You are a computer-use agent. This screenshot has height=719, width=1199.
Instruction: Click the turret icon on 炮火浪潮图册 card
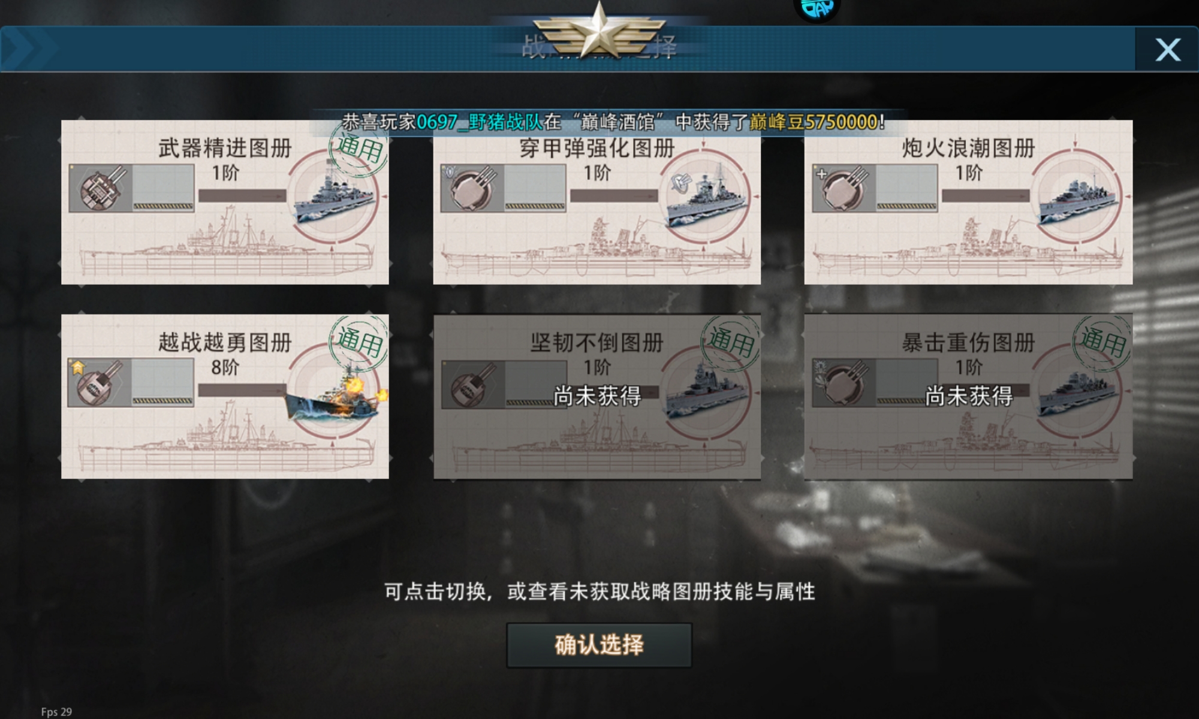click(x=844, y=188)
